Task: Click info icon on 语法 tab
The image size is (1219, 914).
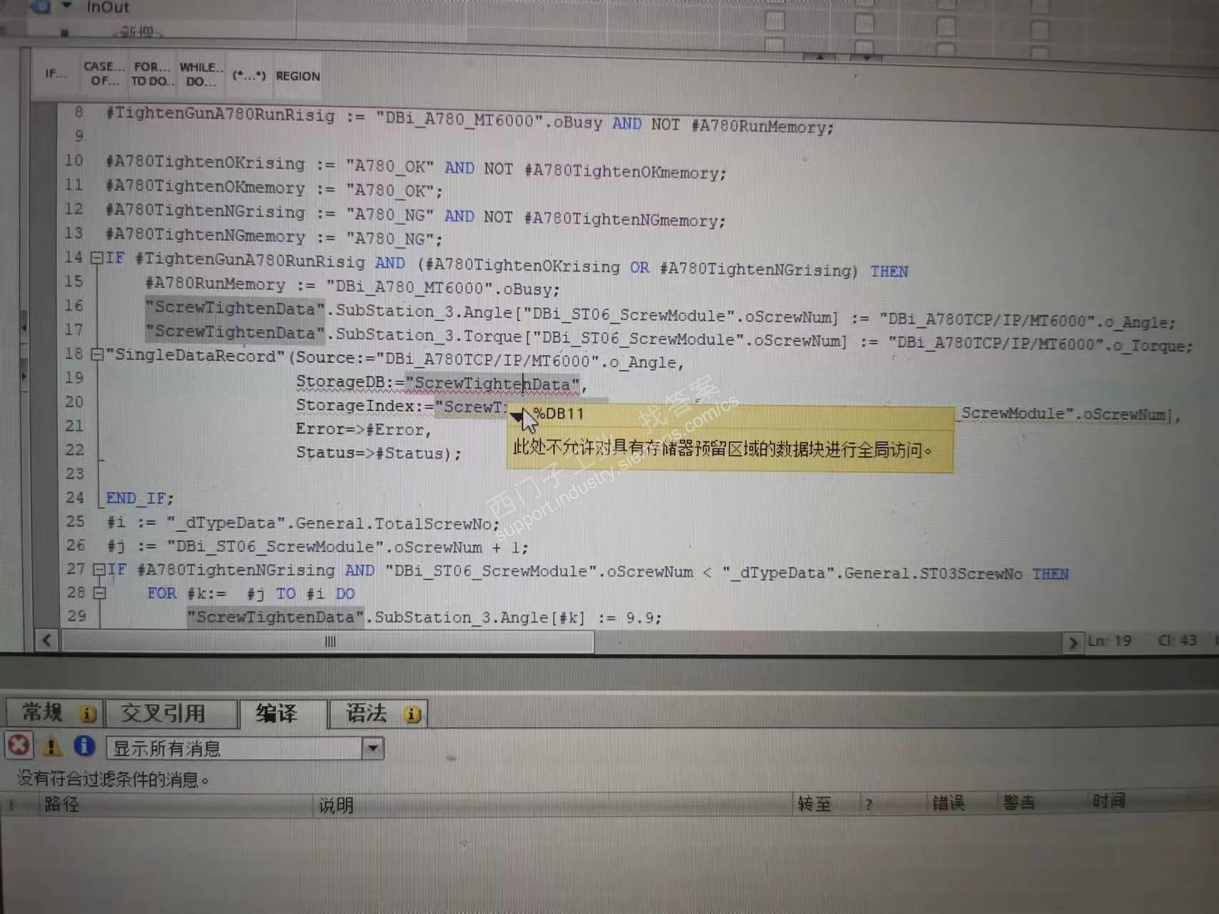Action: pos(412,714)
